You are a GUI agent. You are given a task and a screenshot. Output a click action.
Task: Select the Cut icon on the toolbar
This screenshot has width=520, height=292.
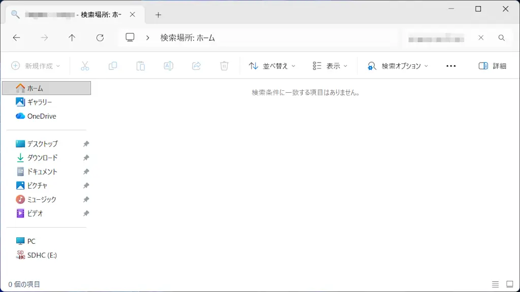coord(85,66)
